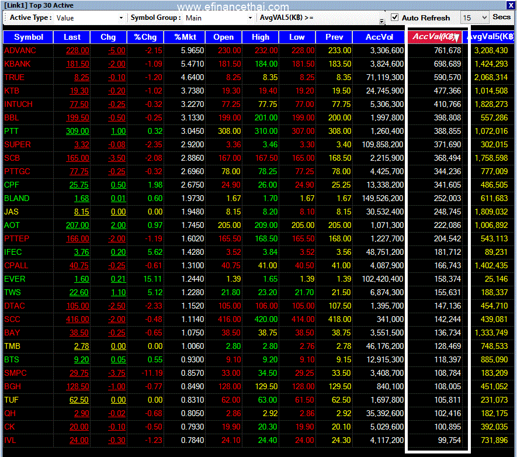Sort by the Last column header
The height and width of the screenshot is (457, 517).
pyautogui.click(x=71, y=37)
